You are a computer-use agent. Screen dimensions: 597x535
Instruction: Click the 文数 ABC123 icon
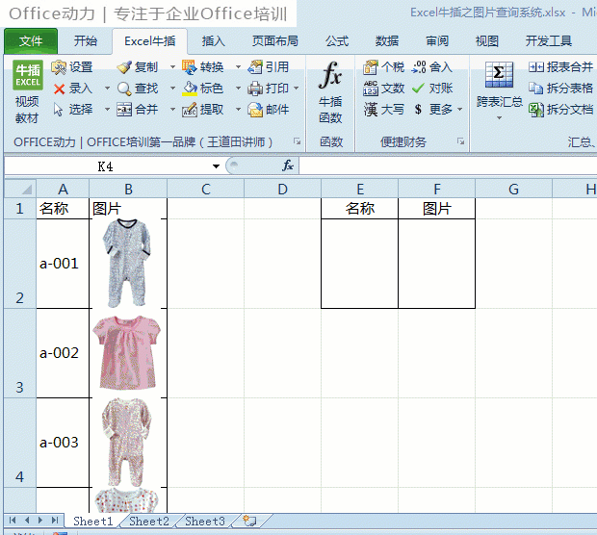click(370, 89)
